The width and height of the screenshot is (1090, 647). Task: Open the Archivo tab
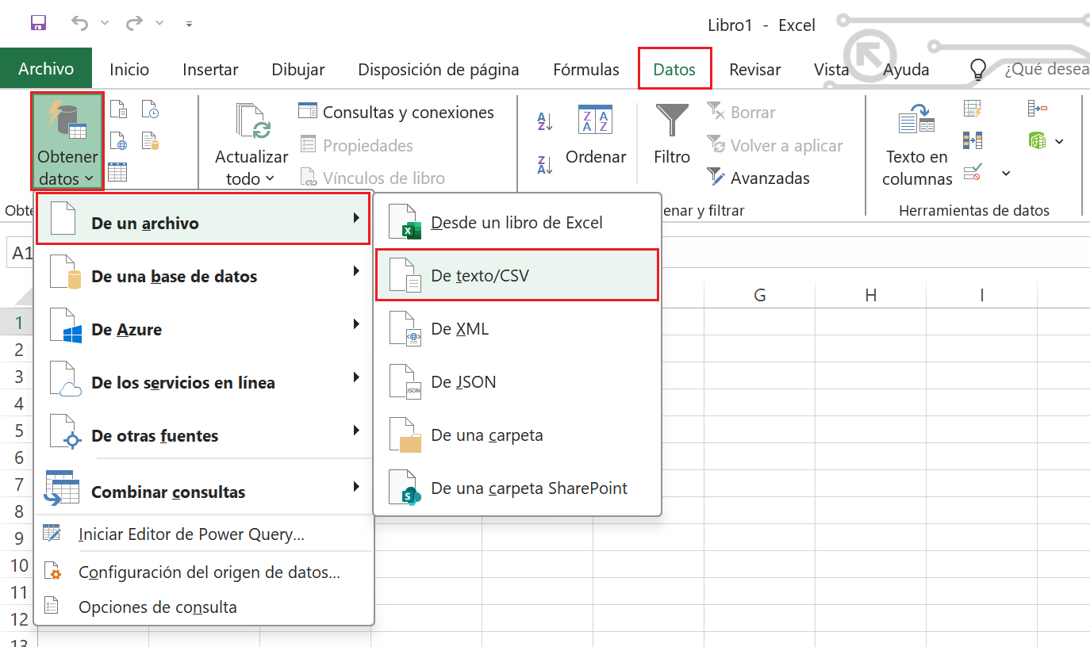(46, 69)
